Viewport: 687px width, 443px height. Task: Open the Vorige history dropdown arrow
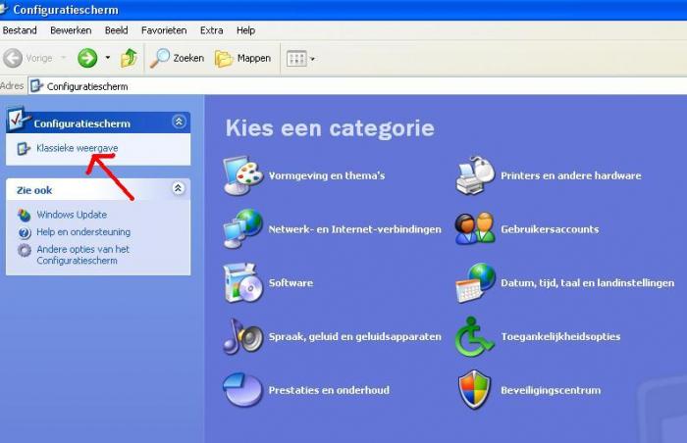[63, 58]
